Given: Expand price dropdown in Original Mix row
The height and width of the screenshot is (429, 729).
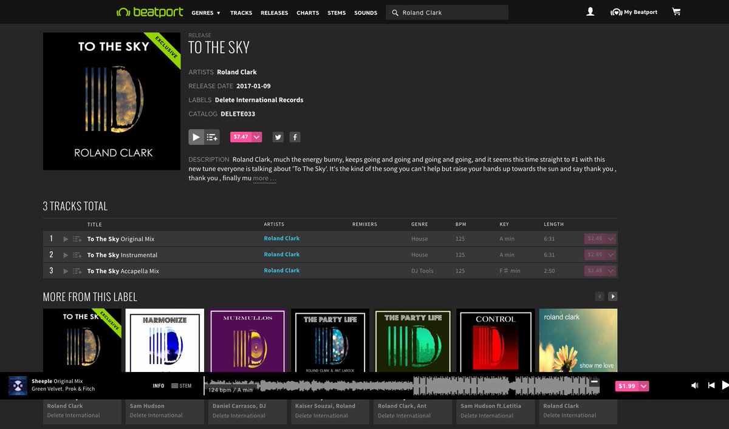Looking at the screenshot, I should click(611, 239).
